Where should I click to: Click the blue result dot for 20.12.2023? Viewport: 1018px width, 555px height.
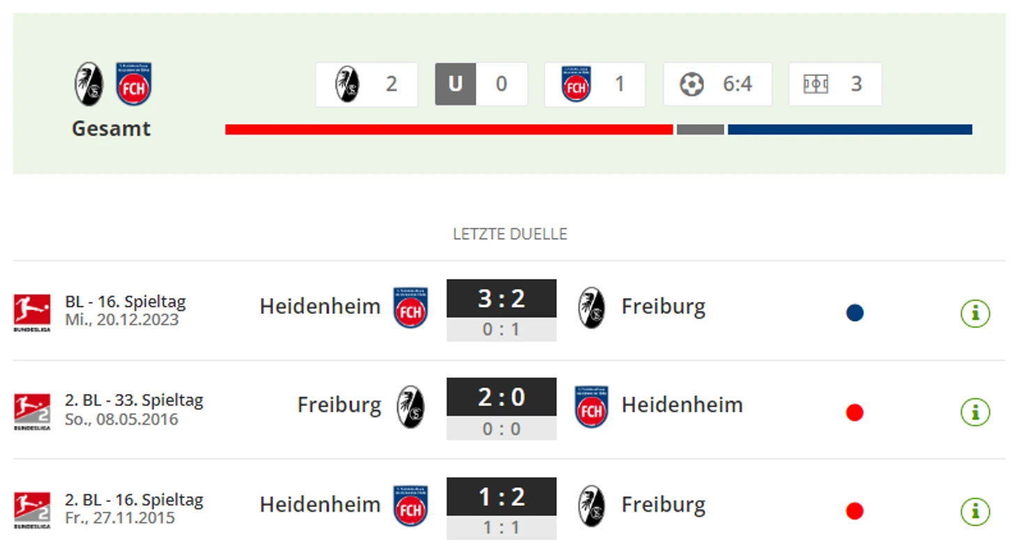(855, 313)
